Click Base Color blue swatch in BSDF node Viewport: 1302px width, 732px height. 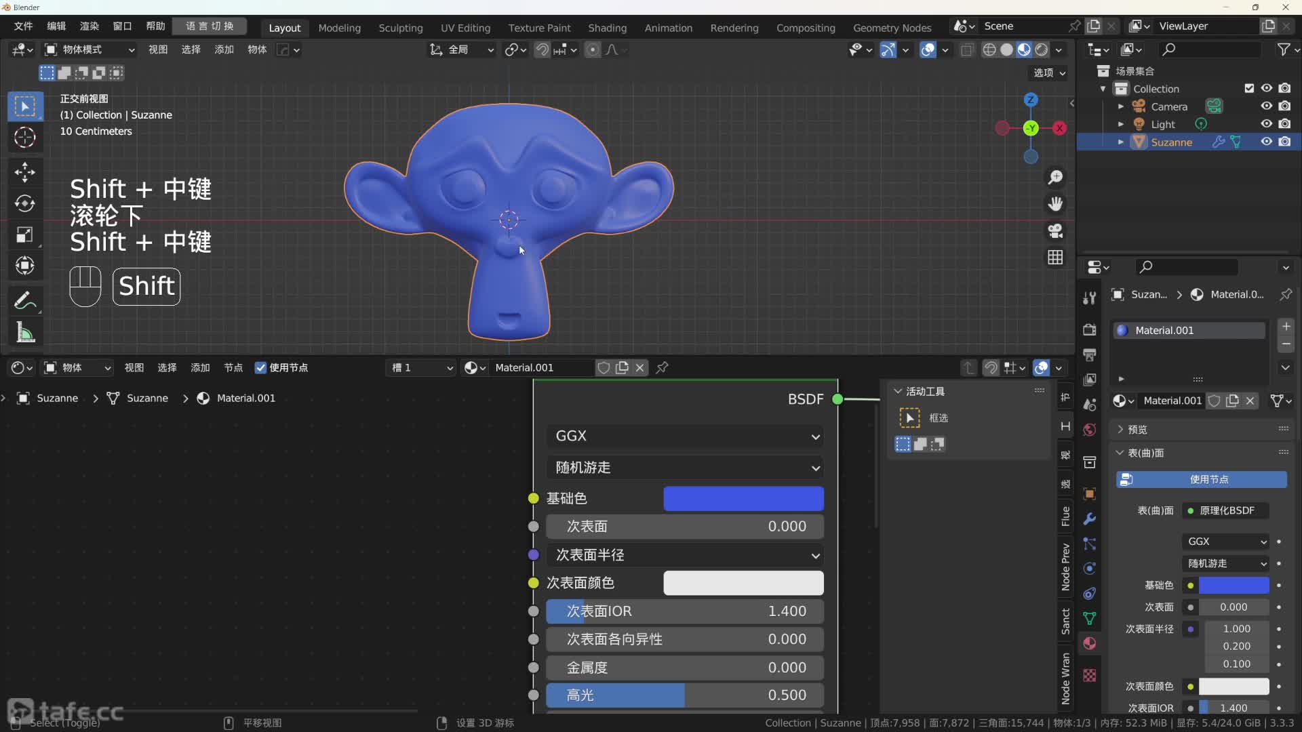(x=743, y=498)
